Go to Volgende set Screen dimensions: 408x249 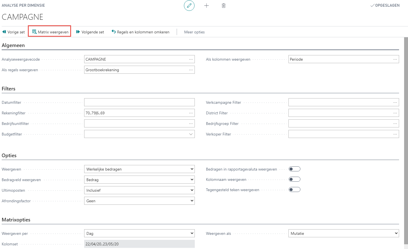pyautogui.click(x=90, y=32)
